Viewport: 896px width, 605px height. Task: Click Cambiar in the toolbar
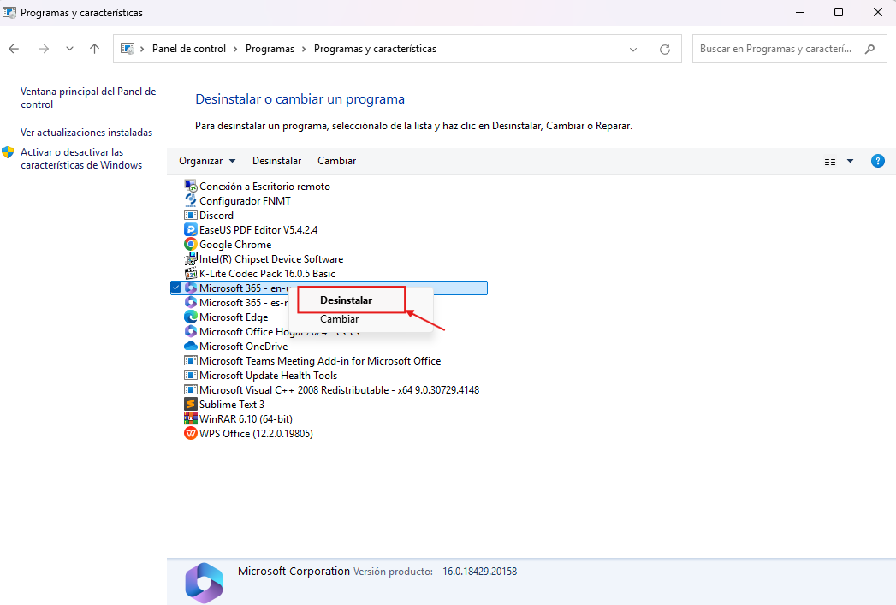point(337,161)
